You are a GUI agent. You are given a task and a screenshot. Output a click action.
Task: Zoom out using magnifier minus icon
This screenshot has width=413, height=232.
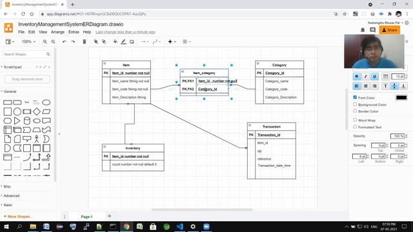[53, 41]
